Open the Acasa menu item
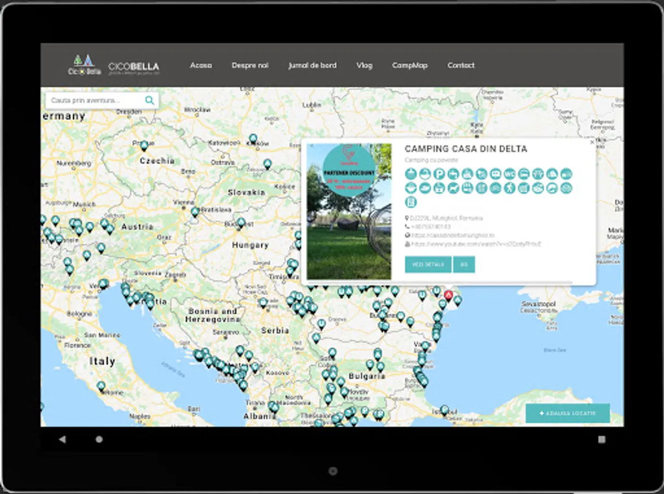The height and width of the screenshot is (494, 664). point(200,65)
